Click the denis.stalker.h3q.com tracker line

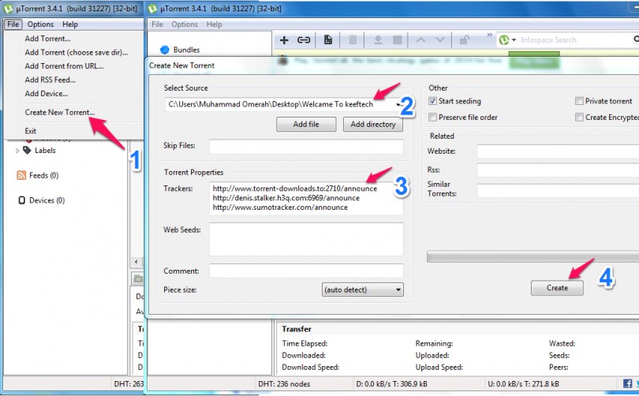(286, 198)
